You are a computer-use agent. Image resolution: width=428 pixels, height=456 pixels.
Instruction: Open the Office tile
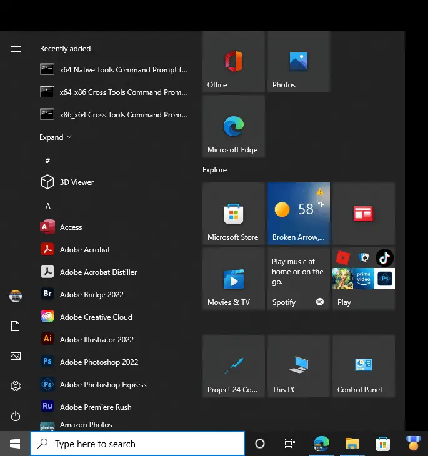234,62
